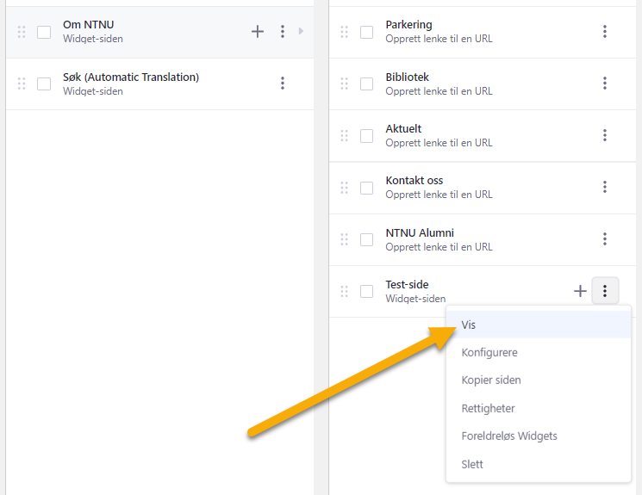Open the Aktuelt page title link
Viewport: 642px width, 495px height.
click(403, 129)
